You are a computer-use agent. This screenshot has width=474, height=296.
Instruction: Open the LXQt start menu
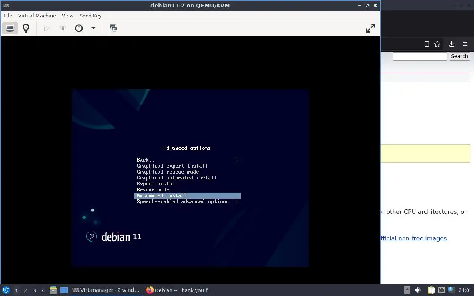(6, 290)
